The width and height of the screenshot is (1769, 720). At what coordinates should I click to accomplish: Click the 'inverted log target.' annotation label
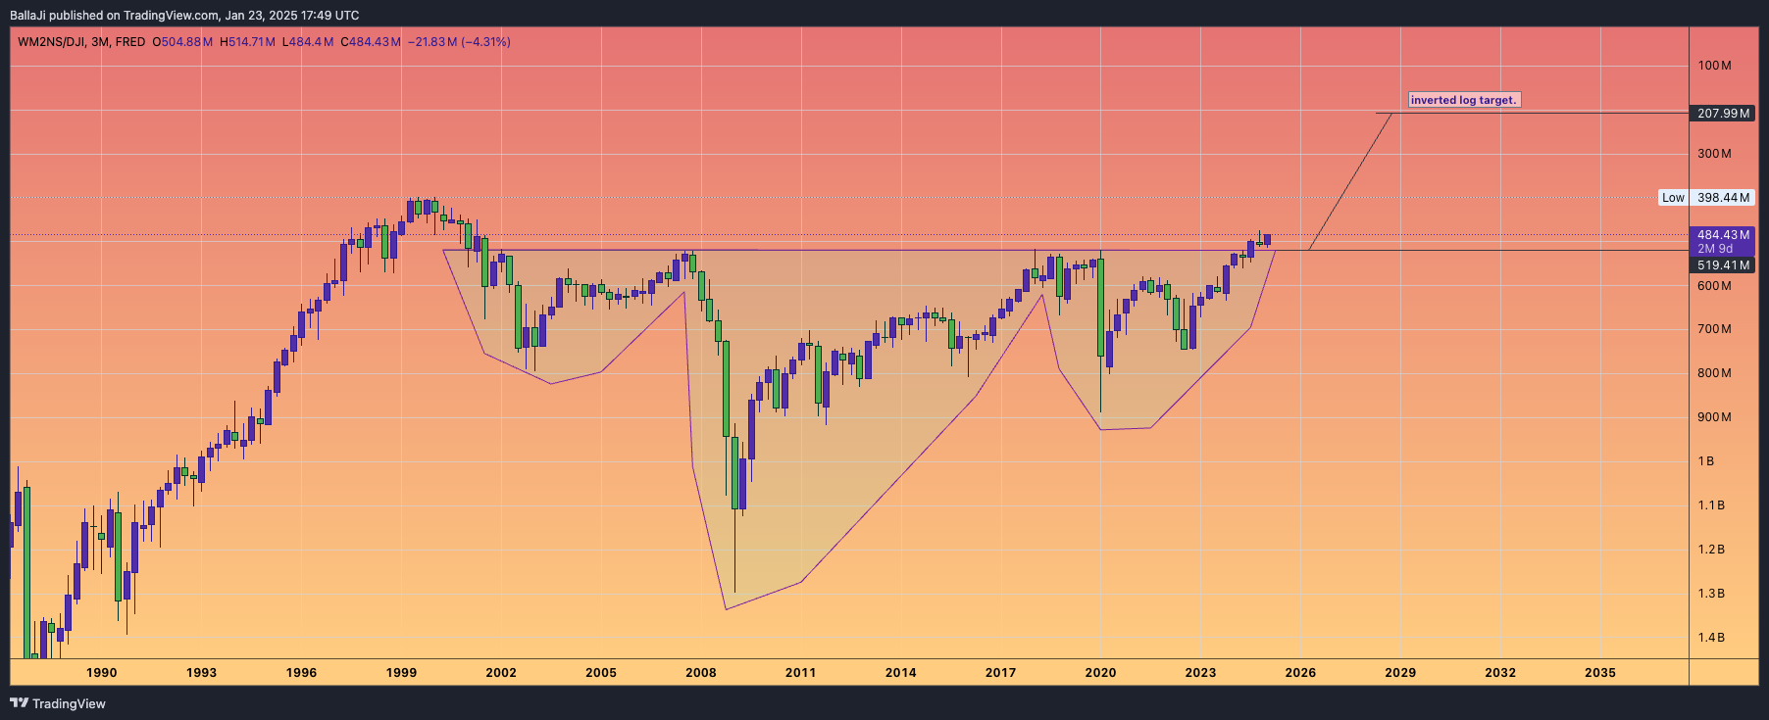[x=1464, y=100]
